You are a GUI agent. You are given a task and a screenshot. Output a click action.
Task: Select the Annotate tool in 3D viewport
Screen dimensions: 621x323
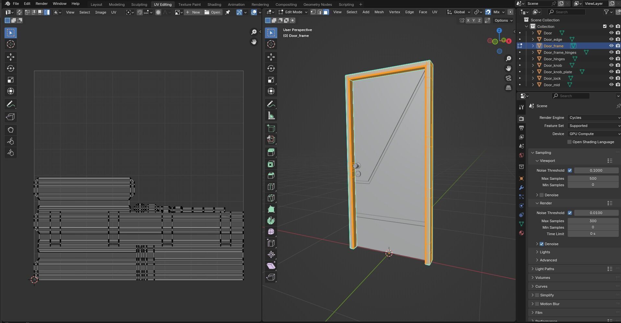(271, 104)
